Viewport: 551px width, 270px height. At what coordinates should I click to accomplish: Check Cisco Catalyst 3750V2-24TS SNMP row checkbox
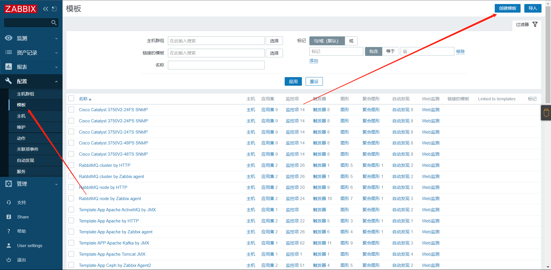(x=71, y=132)
